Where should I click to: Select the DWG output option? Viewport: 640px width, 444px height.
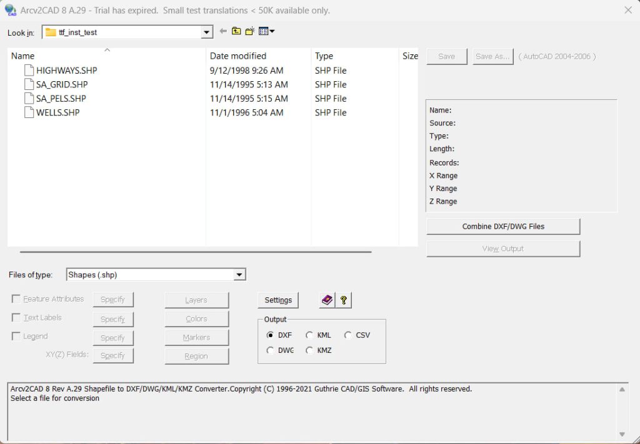[x=270, y=350]
